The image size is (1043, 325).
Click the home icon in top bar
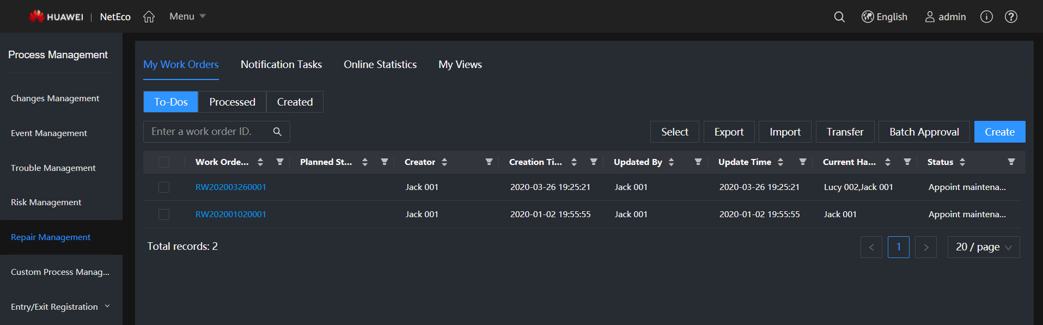149,17
